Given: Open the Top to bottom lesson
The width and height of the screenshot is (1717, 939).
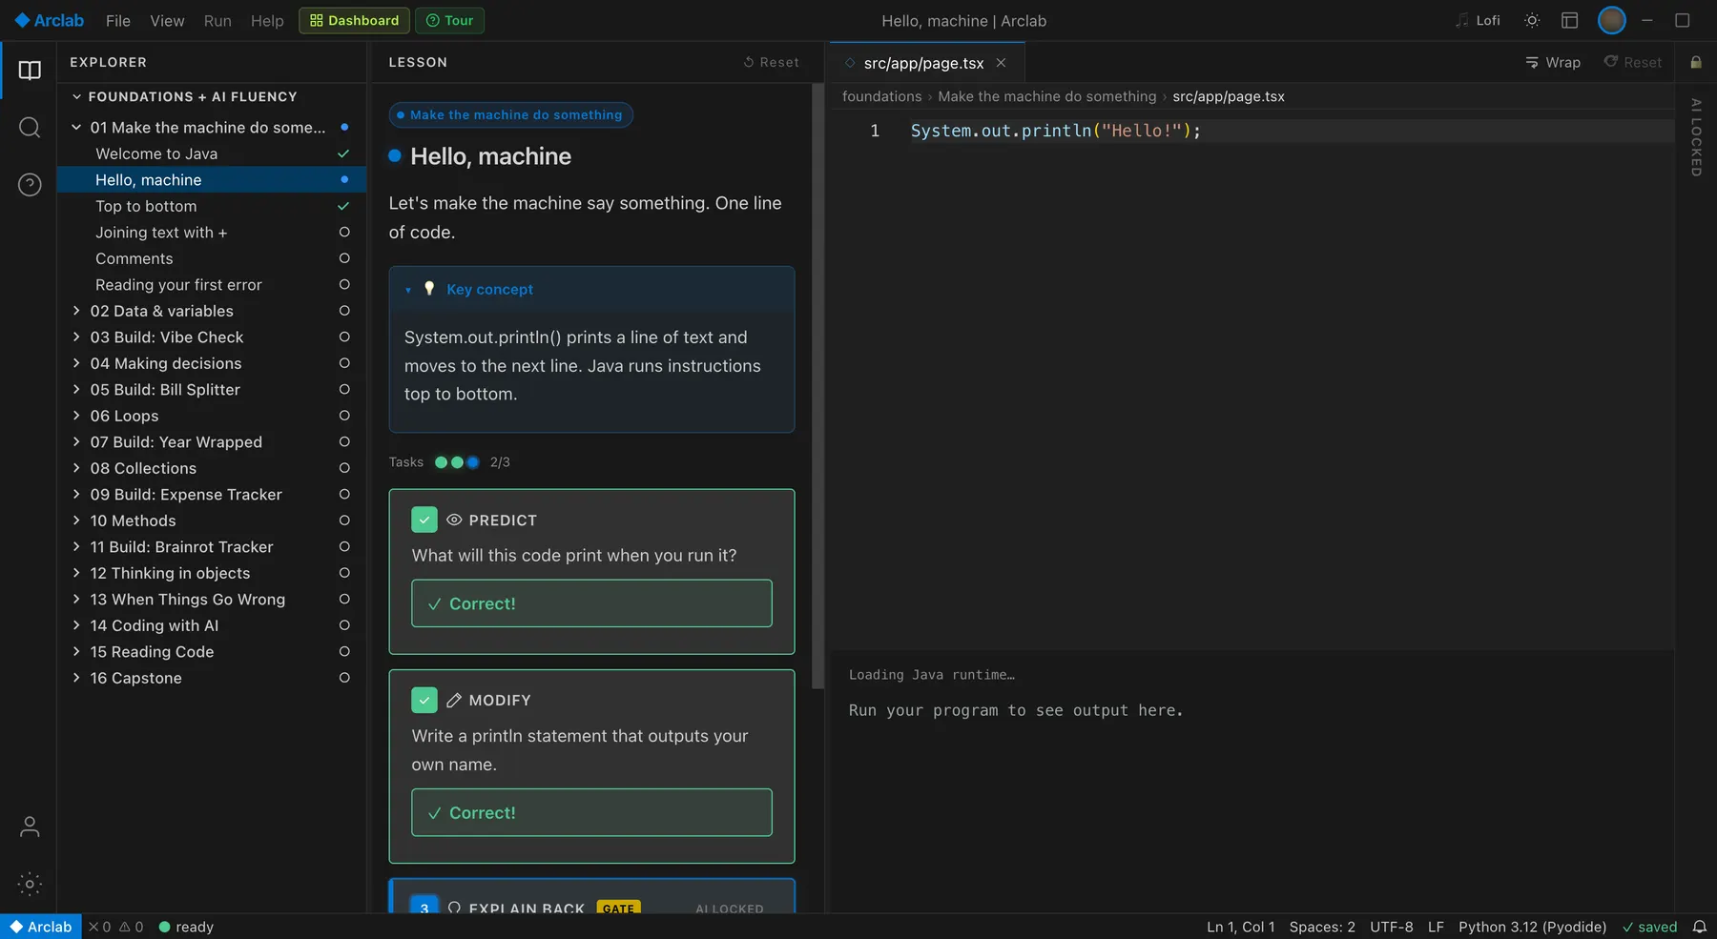Looking at the screenshot, I should click(212, 206).
